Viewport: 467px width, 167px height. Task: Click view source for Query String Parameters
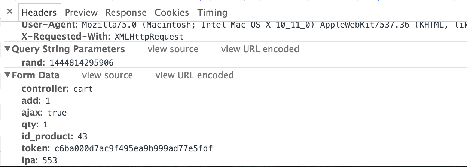[173, 49]
